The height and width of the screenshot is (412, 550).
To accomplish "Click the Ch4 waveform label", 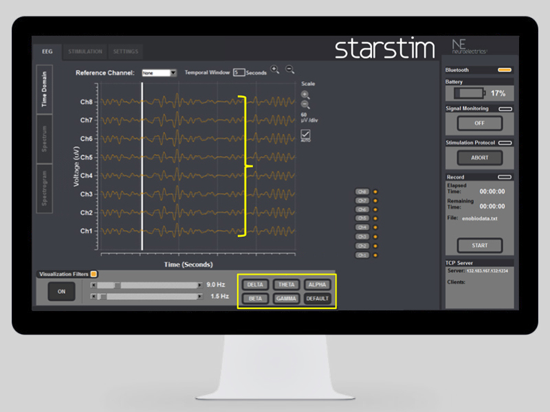I will click(x=87, y=176).
